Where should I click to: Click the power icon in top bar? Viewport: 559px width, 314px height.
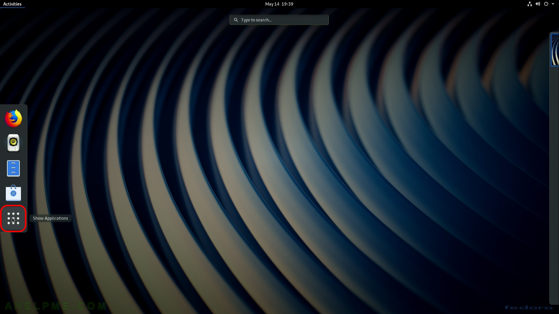point(546,4)
